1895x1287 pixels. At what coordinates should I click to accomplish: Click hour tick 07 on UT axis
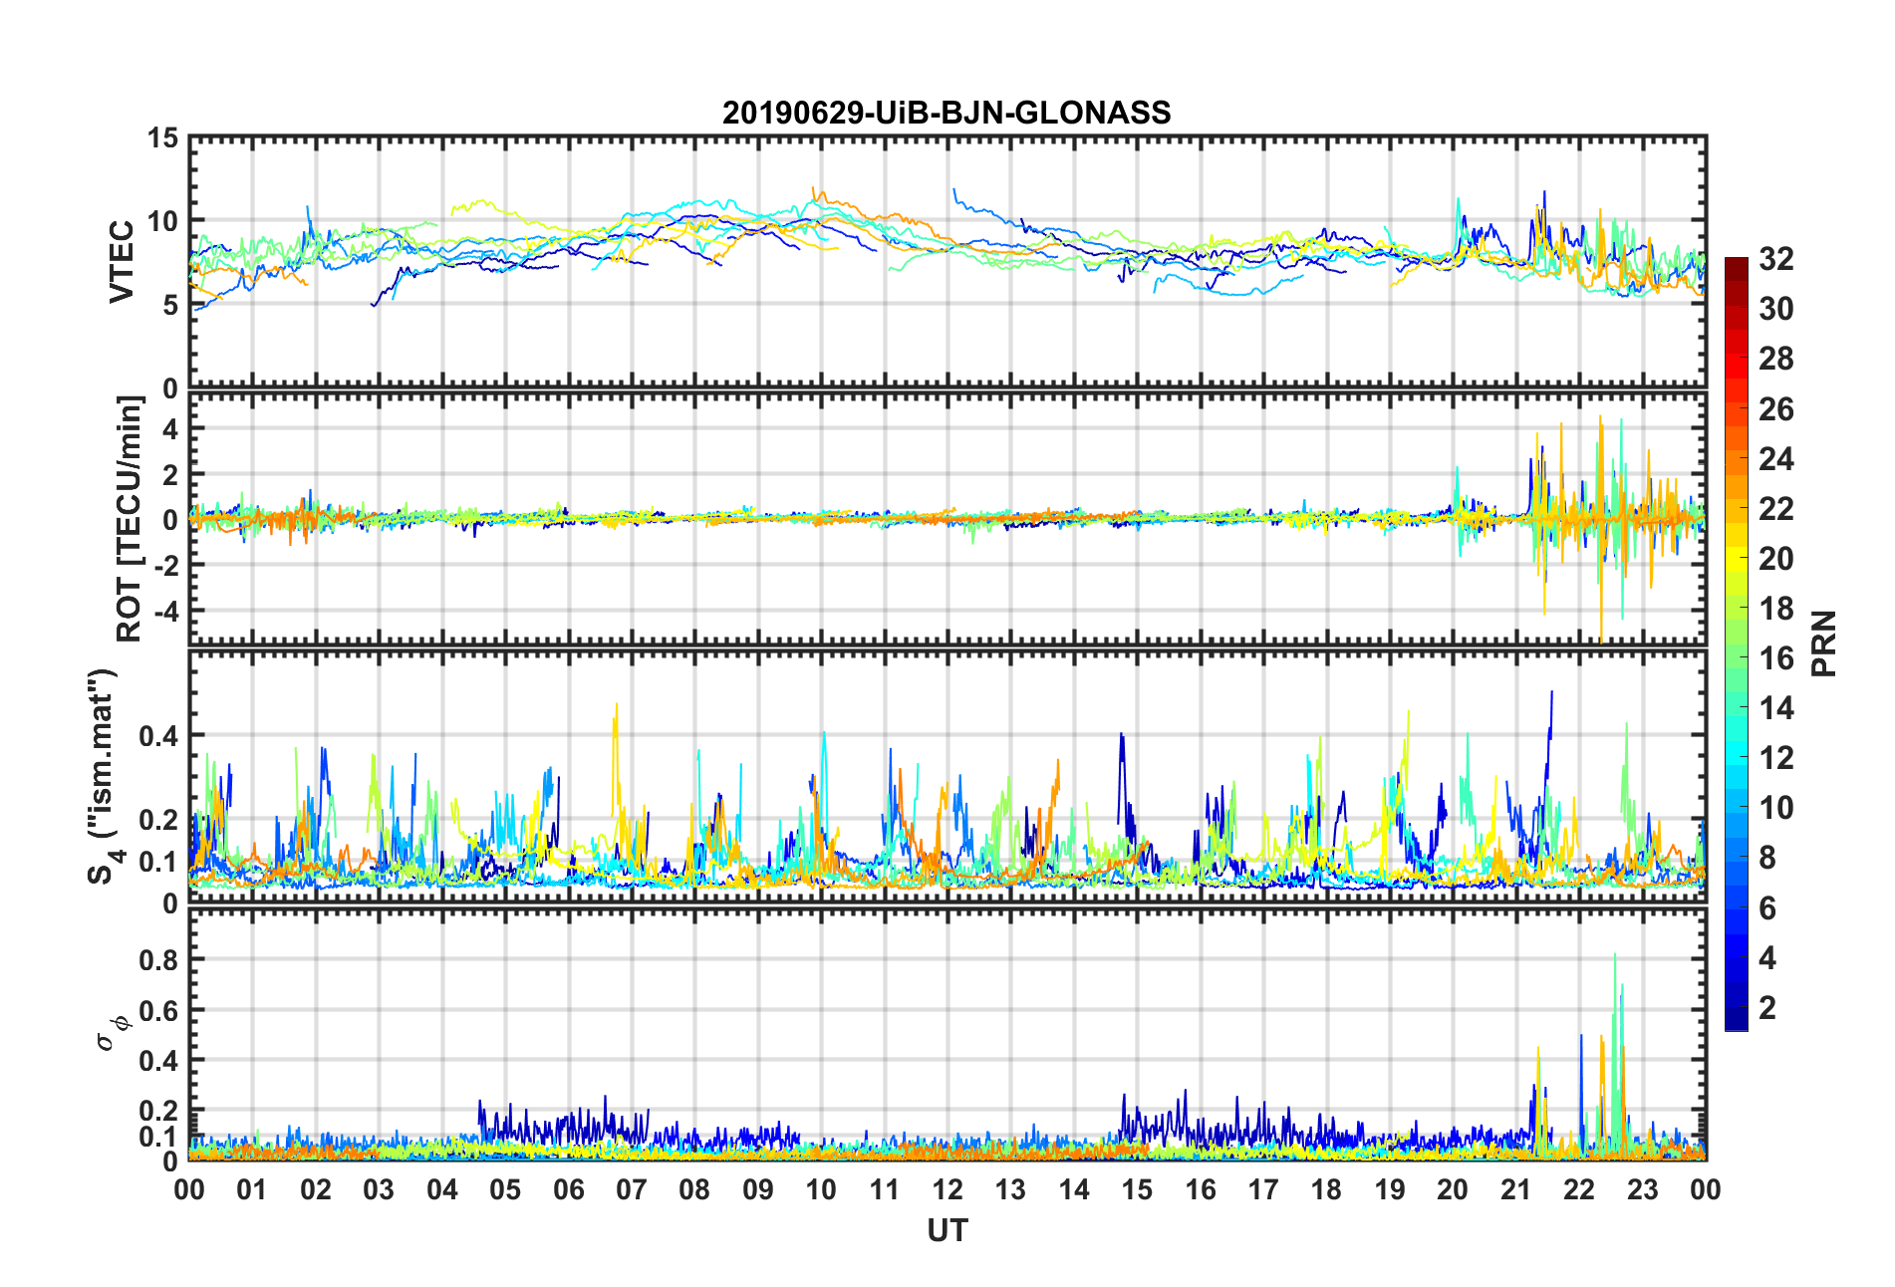(x=632, y=1189)
